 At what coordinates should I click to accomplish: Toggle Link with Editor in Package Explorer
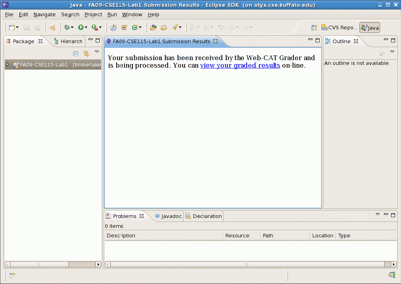[86, 53]
